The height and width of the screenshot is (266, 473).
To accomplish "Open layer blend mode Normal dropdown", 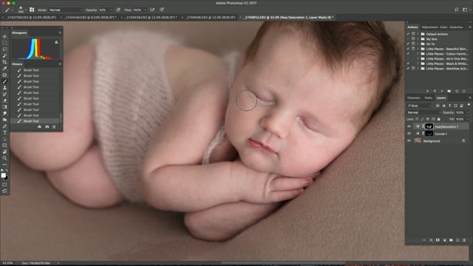I will [423, 112].
